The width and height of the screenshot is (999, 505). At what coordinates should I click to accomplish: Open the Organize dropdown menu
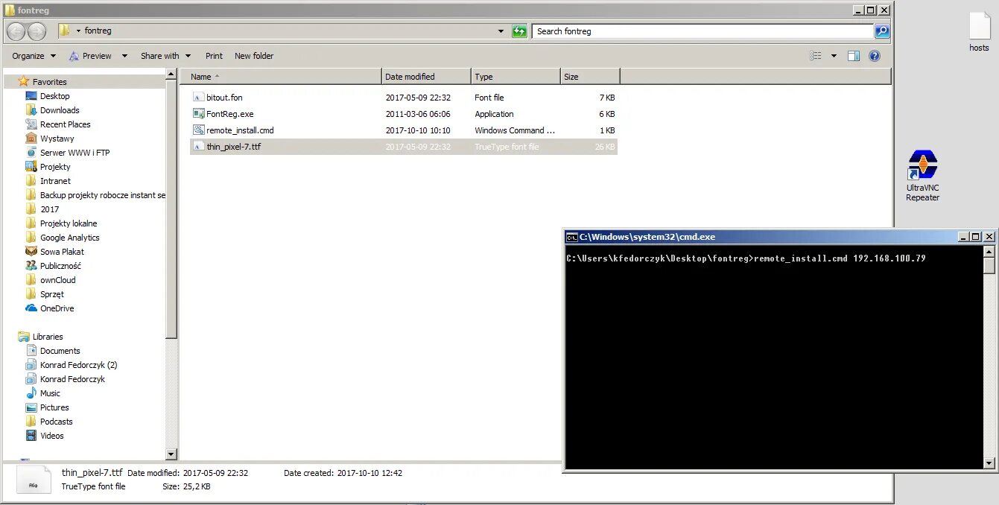tap(34, 56)
